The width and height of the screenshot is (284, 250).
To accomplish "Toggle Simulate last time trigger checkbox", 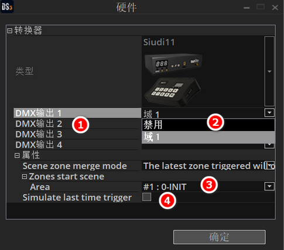I will pyautogui.click(x=147, y=197).
